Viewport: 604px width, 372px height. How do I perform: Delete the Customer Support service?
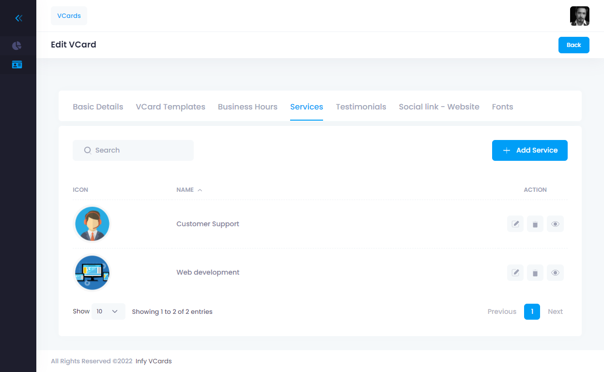point(535,224)
